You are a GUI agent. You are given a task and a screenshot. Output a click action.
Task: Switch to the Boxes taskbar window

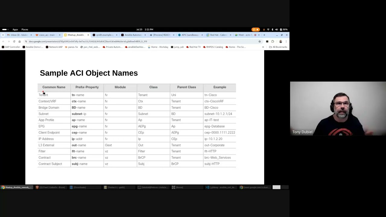pos(187,187)
